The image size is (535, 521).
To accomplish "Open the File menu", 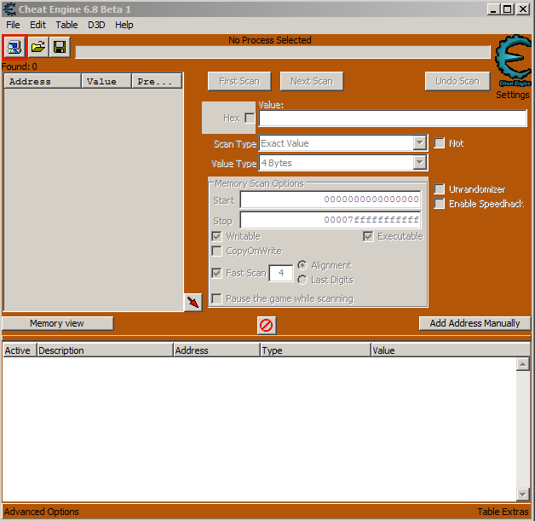I will (x=13, y=25).
